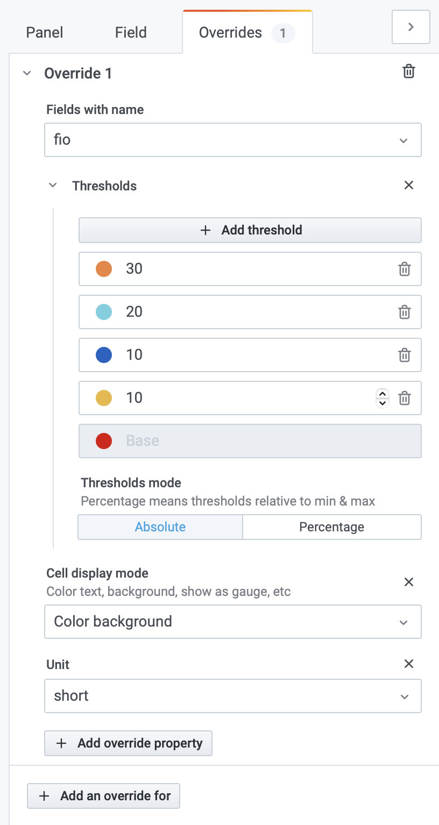Remove the Unit property

pos(408,664)
